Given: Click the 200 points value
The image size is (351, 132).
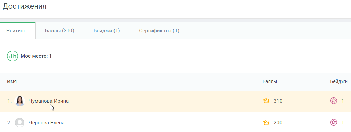Looking at the screenshot, I should (x=278, y=123).
